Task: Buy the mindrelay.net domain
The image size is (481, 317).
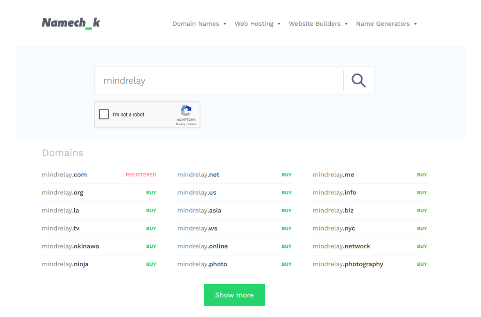Action: pos(287,175)
